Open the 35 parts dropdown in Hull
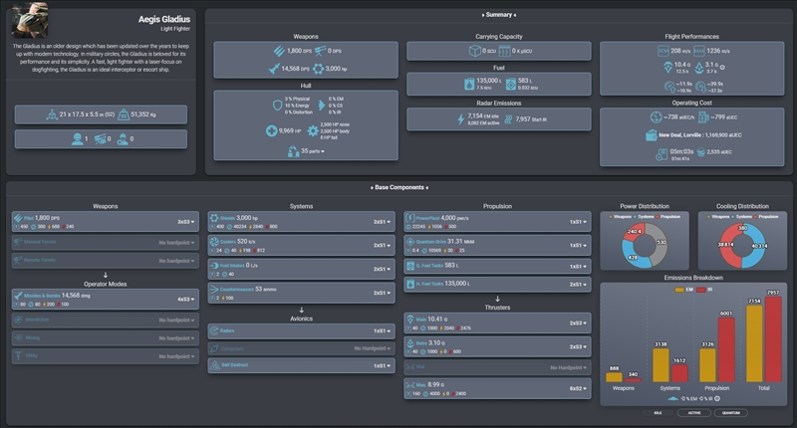The width and height of the screenshot is (797, 428). tap(313, 151)
